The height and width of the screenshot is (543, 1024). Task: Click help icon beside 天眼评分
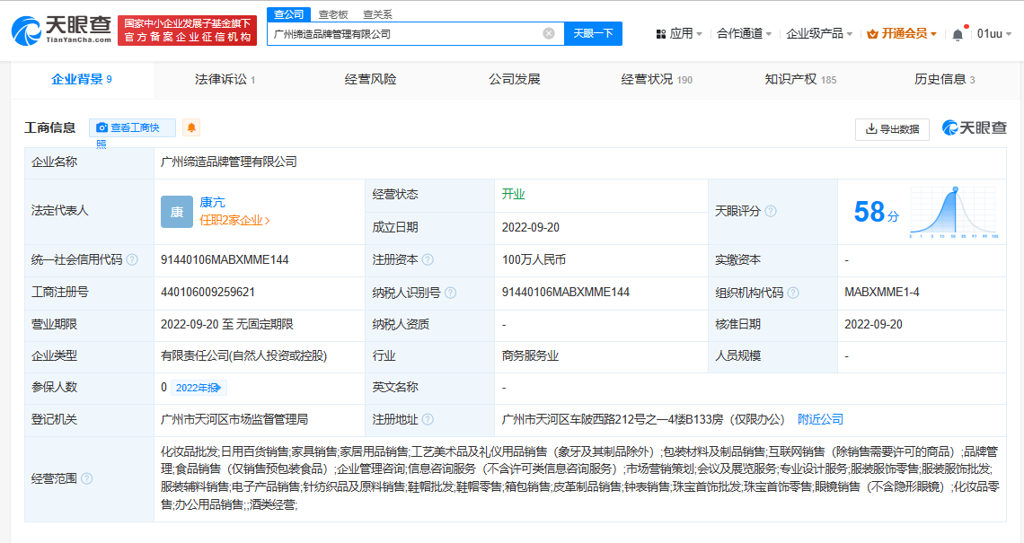771,211
